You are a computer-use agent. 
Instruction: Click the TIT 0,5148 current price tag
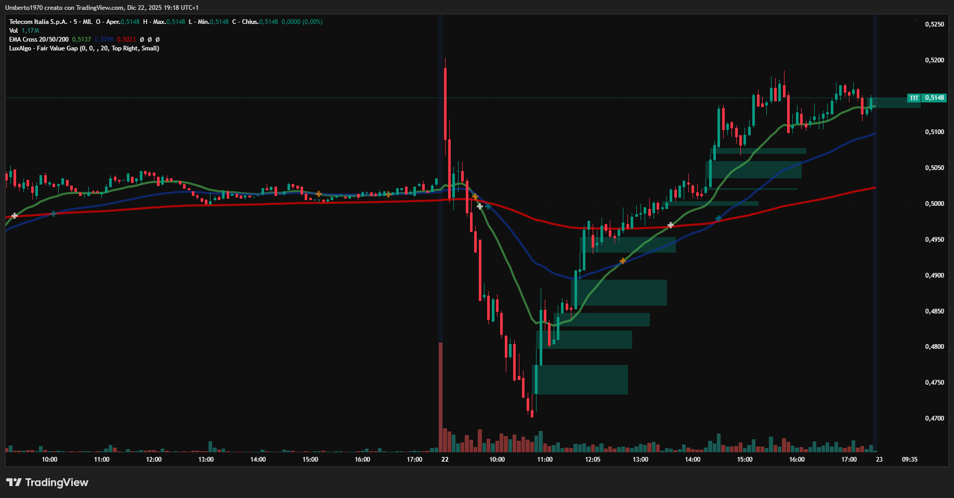pos(927,98)
